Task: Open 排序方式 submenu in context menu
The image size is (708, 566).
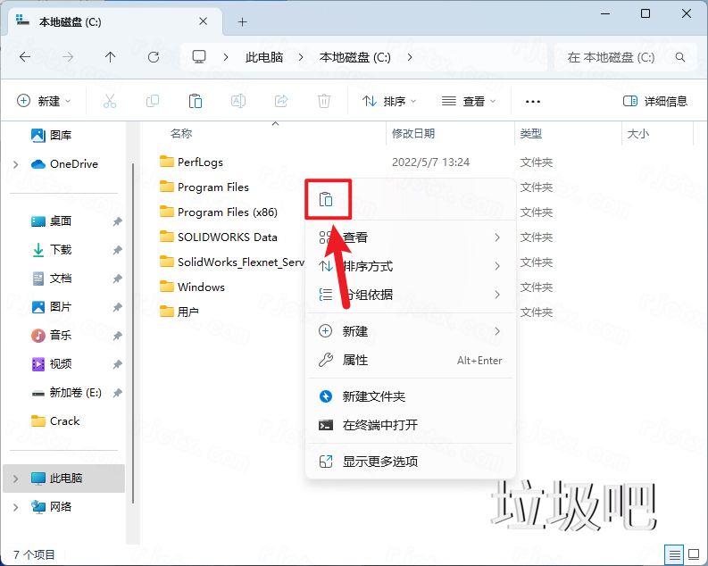Action: tap(411, 266)
